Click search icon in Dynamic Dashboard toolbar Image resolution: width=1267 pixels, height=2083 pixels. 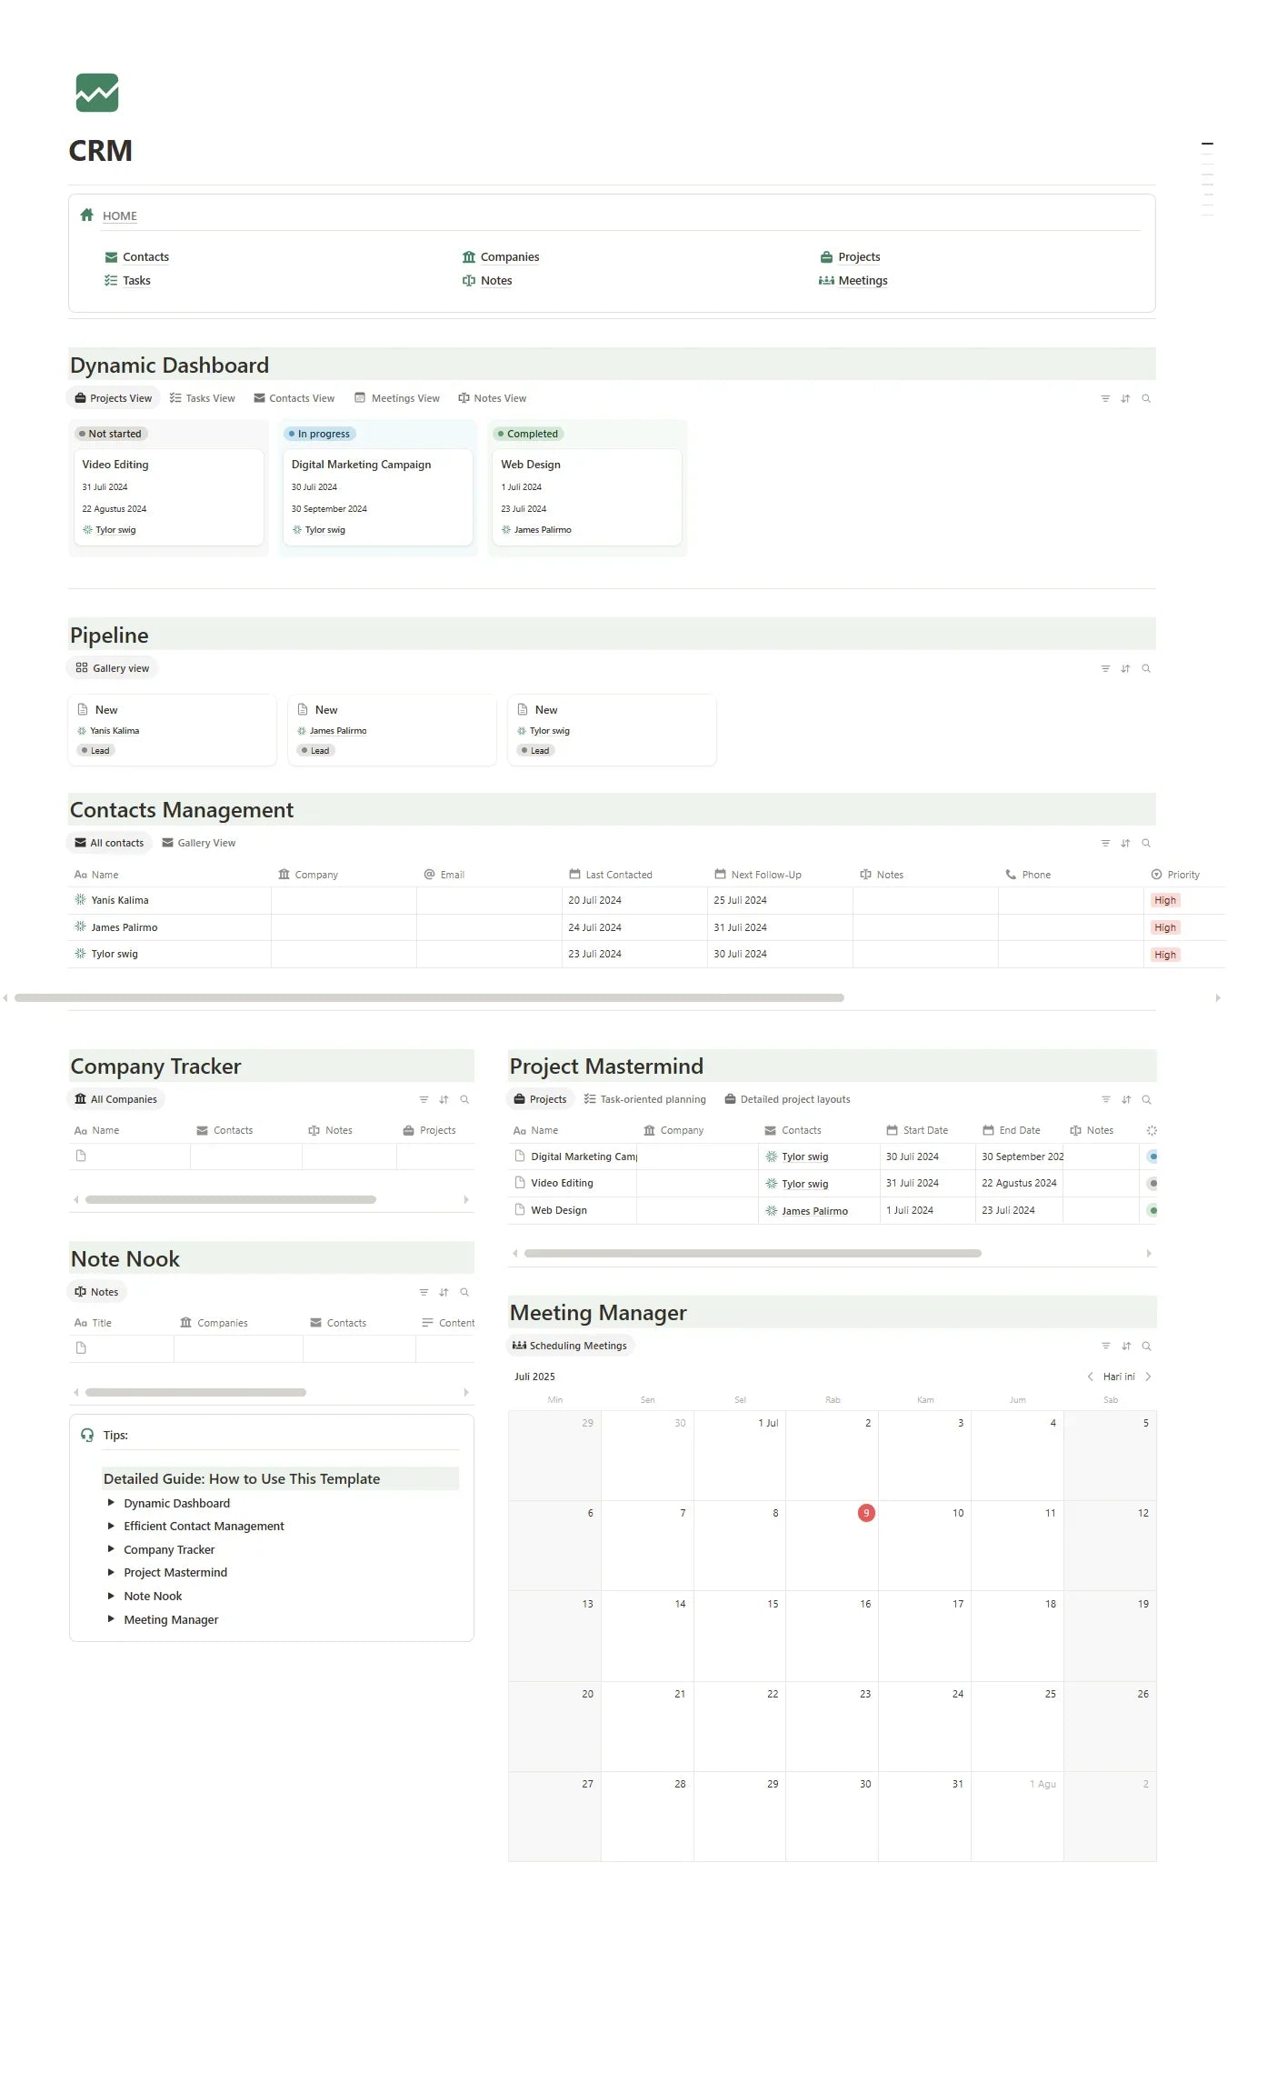pos(1146,398)
